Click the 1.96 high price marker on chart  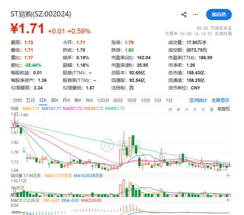click(24, 115)
